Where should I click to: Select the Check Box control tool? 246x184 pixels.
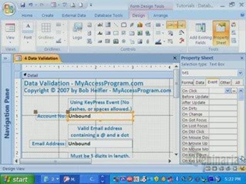point(124,33)
